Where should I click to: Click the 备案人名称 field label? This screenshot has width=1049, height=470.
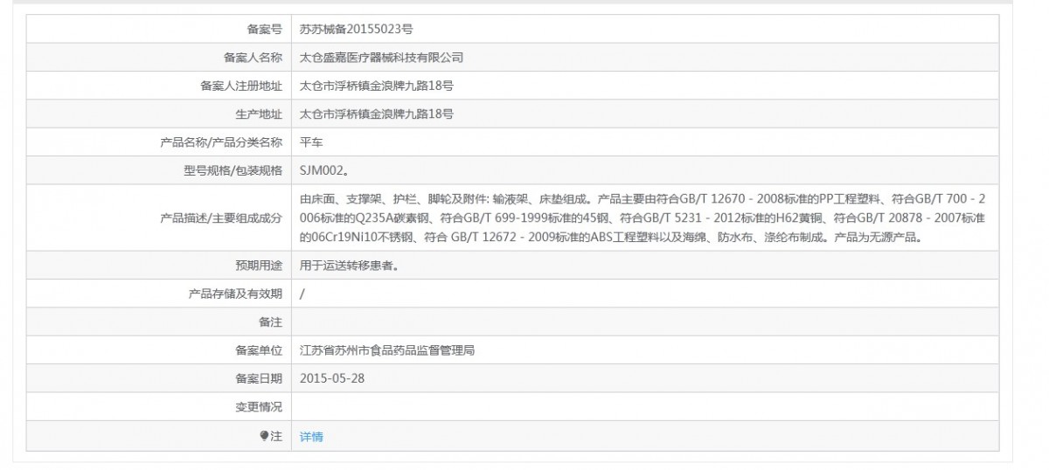254,58
